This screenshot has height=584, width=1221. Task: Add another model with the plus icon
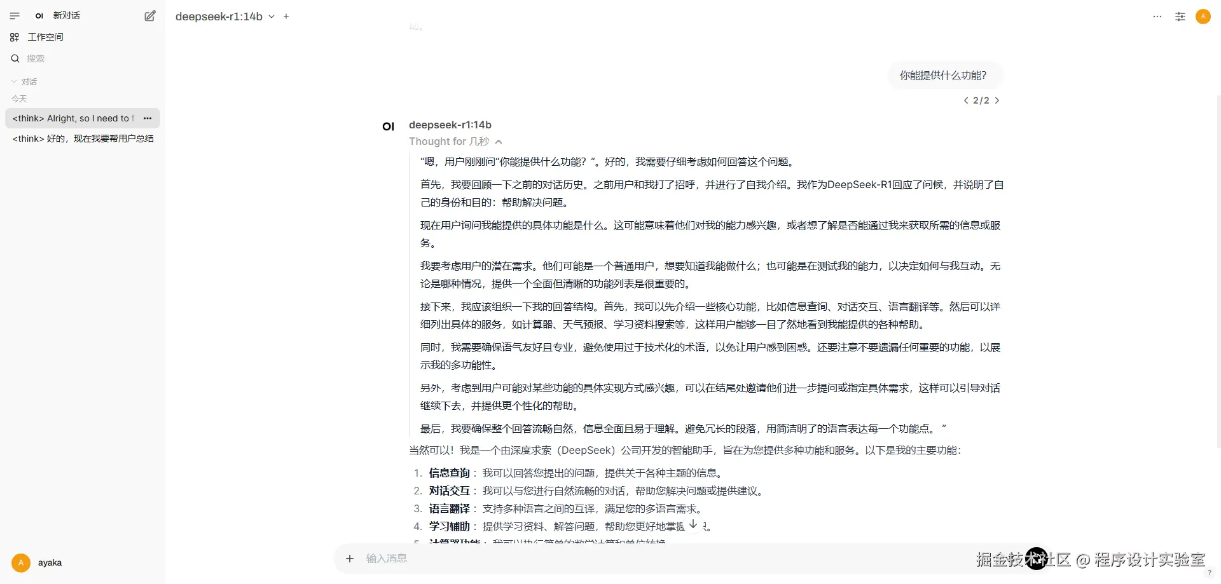click(286, 17)
